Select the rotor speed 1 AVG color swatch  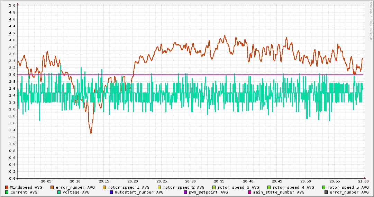(x=104, y=187)
